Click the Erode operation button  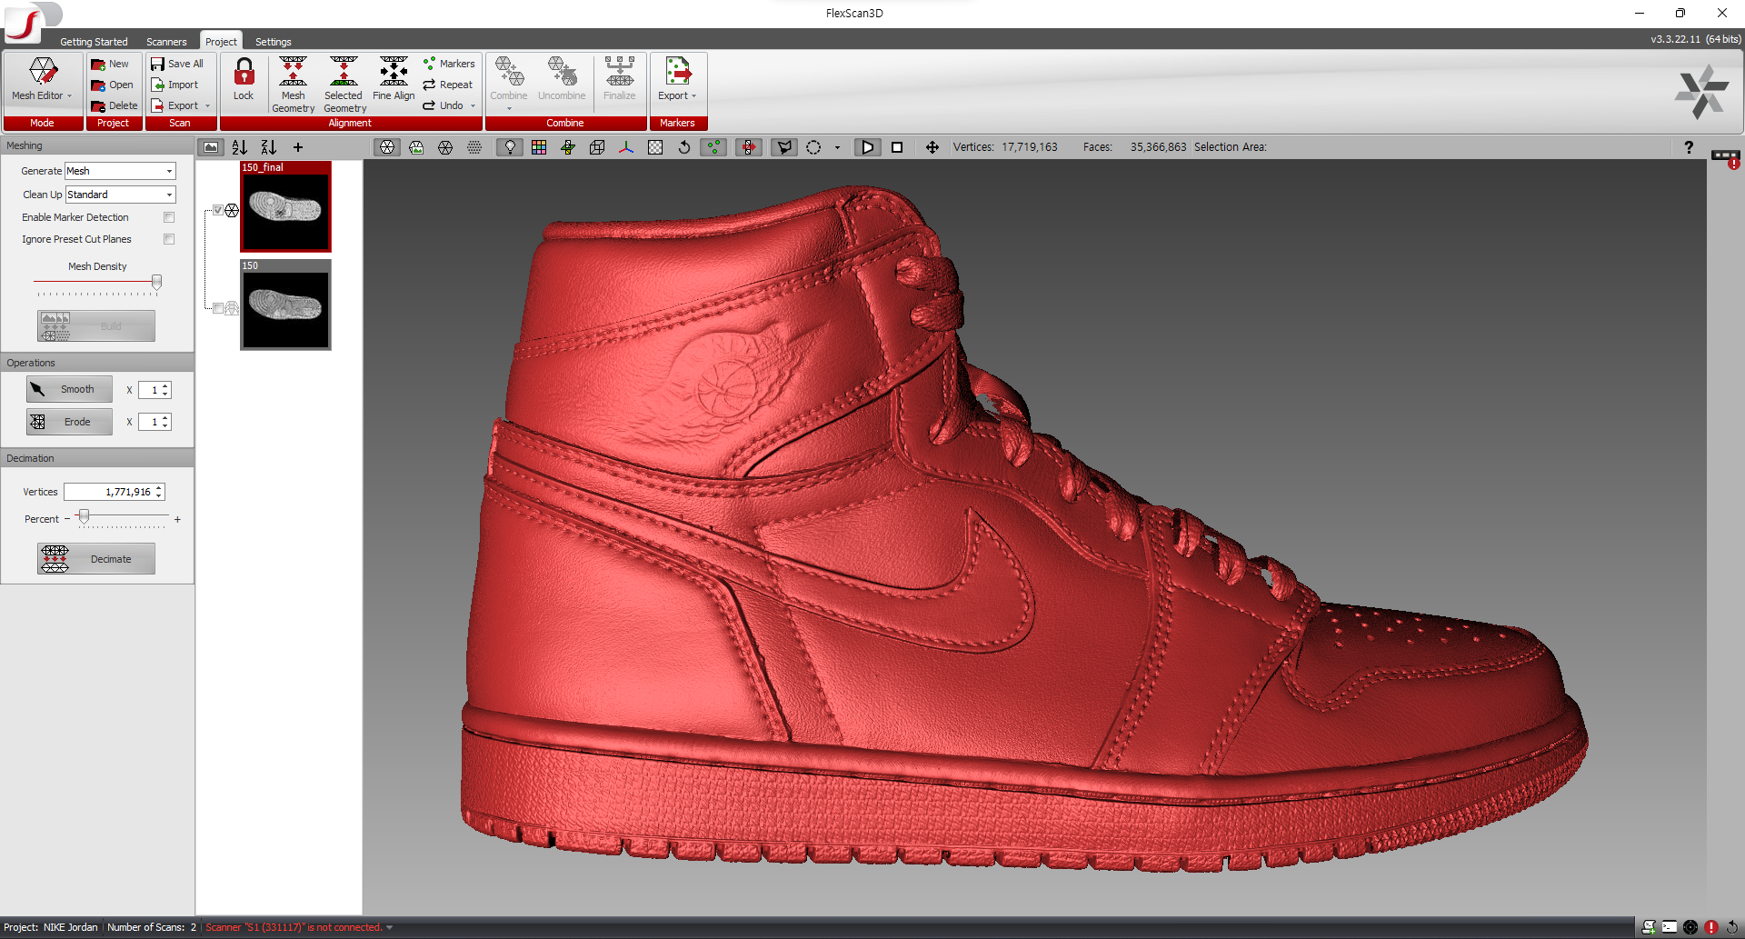tap(69, 422)
